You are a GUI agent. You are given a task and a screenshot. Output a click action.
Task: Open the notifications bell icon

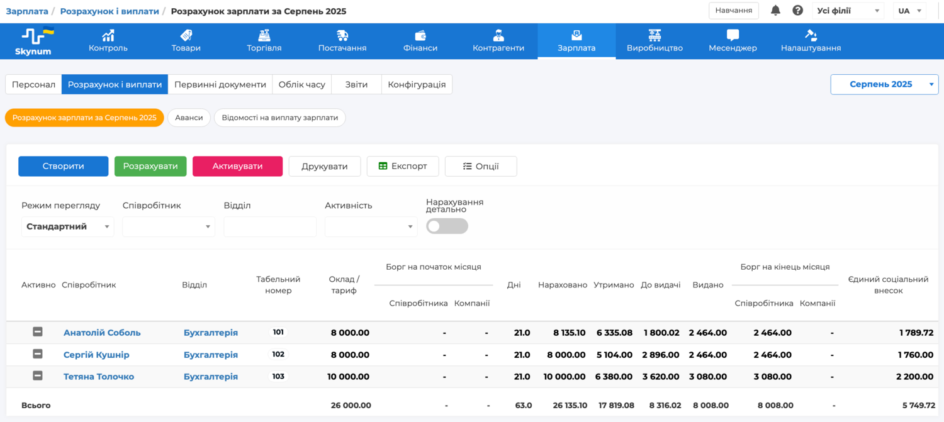point(775,11)
